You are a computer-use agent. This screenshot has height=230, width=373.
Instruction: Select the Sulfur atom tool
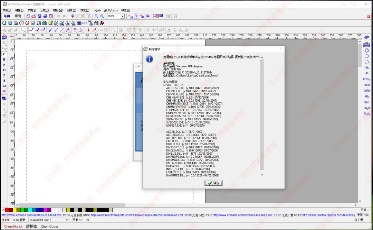click(x=4, y=81)
